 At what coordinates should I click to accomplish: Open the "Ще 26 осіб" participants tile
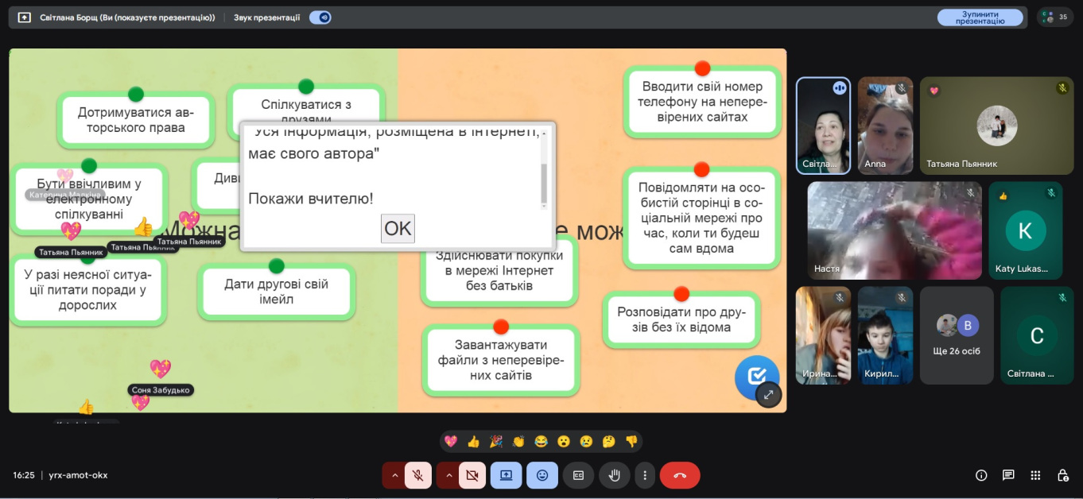957,335
